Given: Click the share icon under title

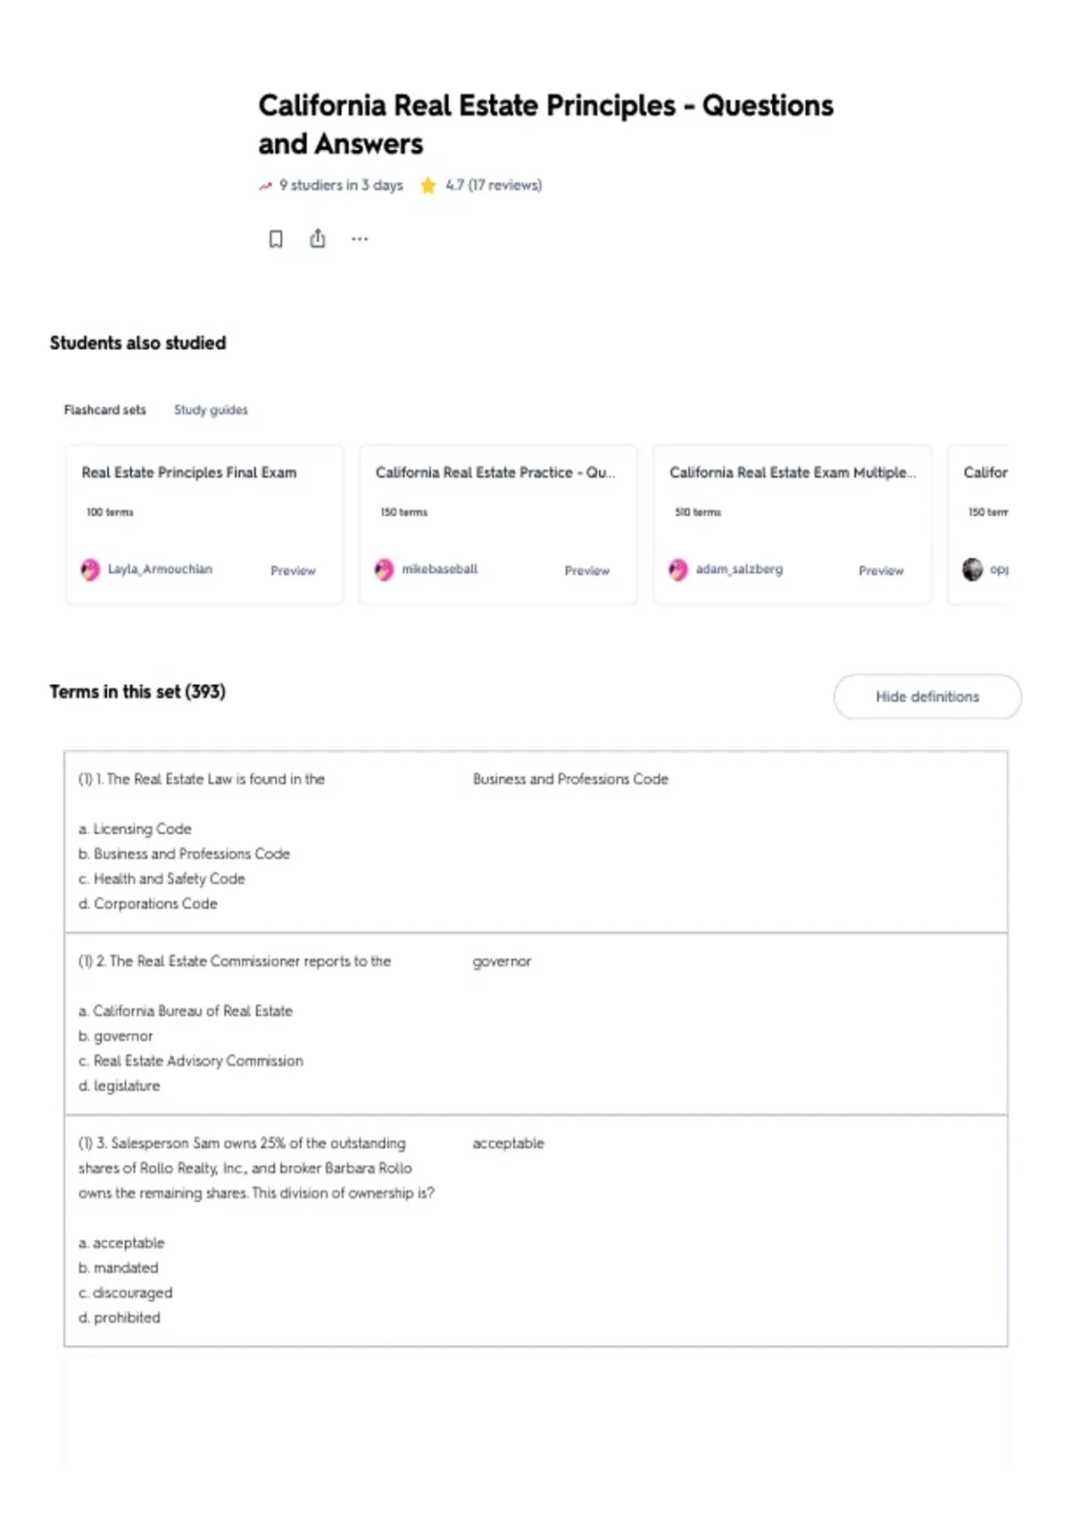Looking at the screenshot, I should pyautogui.click(x=318, y=238).
